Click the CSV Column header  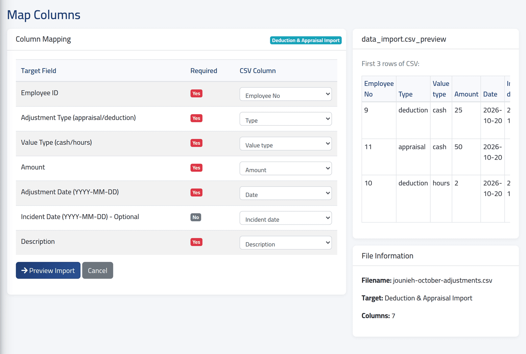tap(258, 71)
